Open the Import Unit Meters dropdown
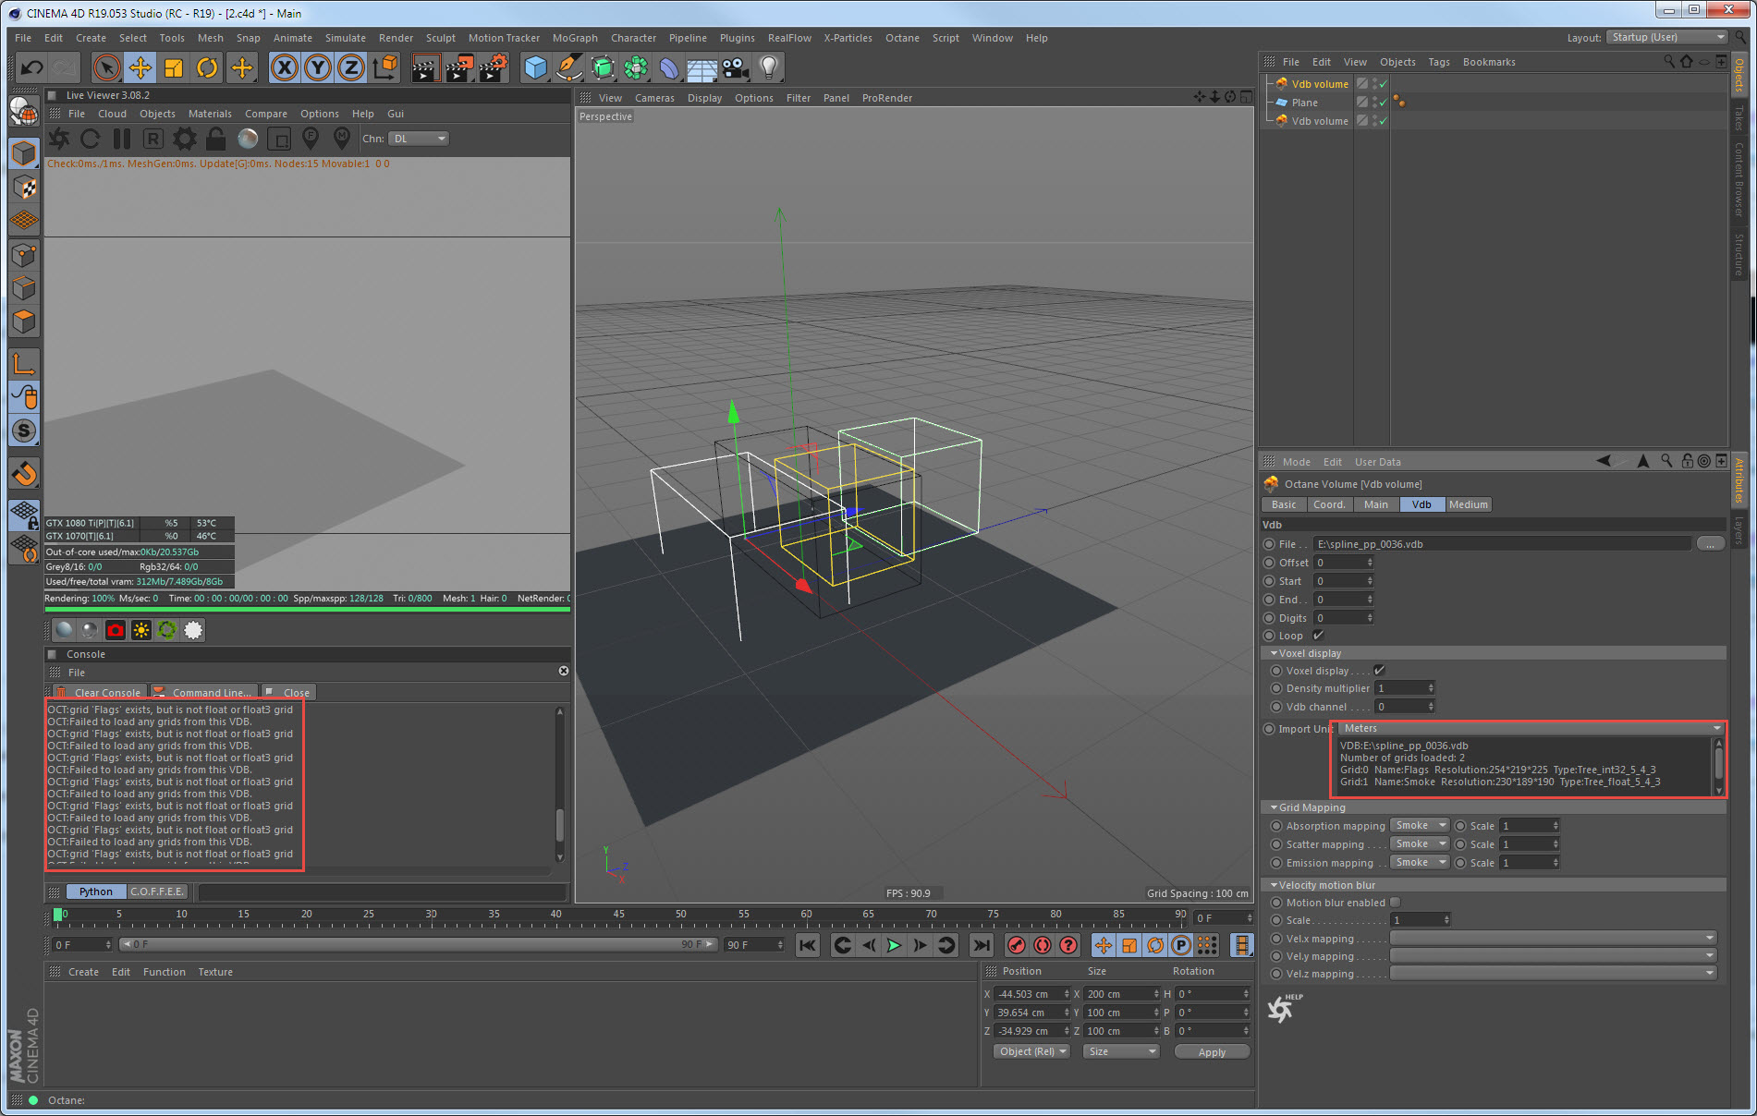1757x1116 pixels. (x=1531, y=728)
